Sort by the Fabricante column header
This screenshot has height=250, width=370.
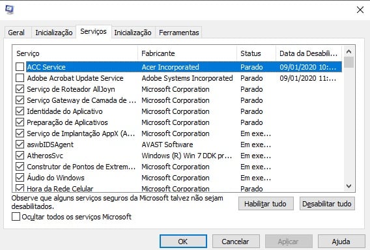point(187,53)
